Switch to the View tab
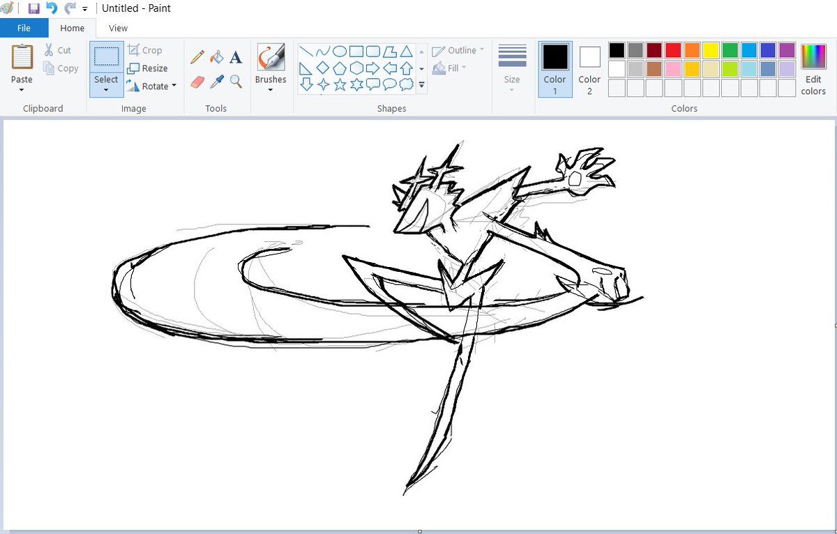Screen dimensions: 837x534 118,28
